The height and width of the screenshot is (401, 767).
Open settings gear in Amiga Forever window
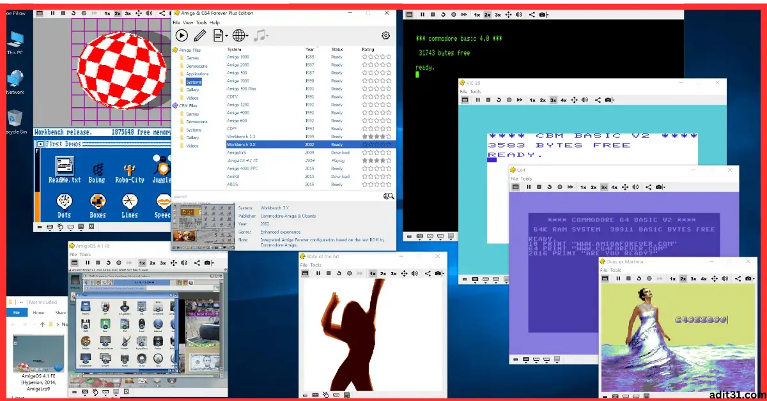[385, 36]
